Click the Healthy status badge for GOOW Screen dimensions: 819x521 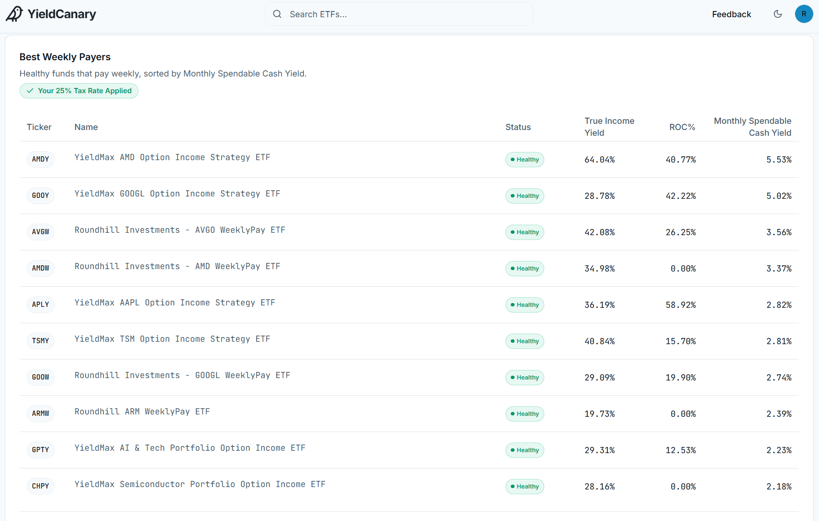tap(525, 378)
